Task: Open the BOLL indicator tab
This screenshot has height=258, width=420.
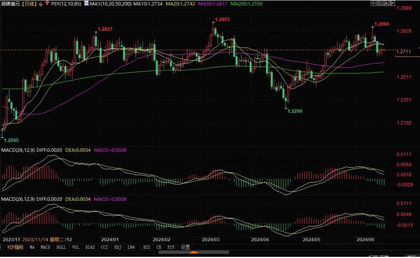Action: click(61, 247)
